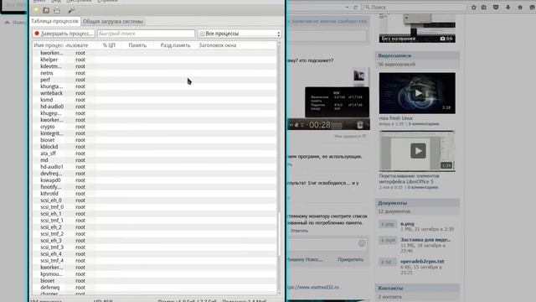Viewport: 536px width, 302px height.
Task: Open the Все процессы filter dropdown
Action: 240,34
